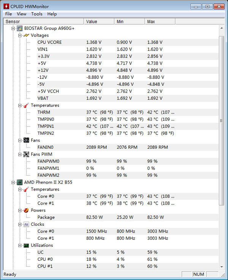Click the BIOSTAR motherboard icon
The image size is (228, 280).
pos(19,28)
